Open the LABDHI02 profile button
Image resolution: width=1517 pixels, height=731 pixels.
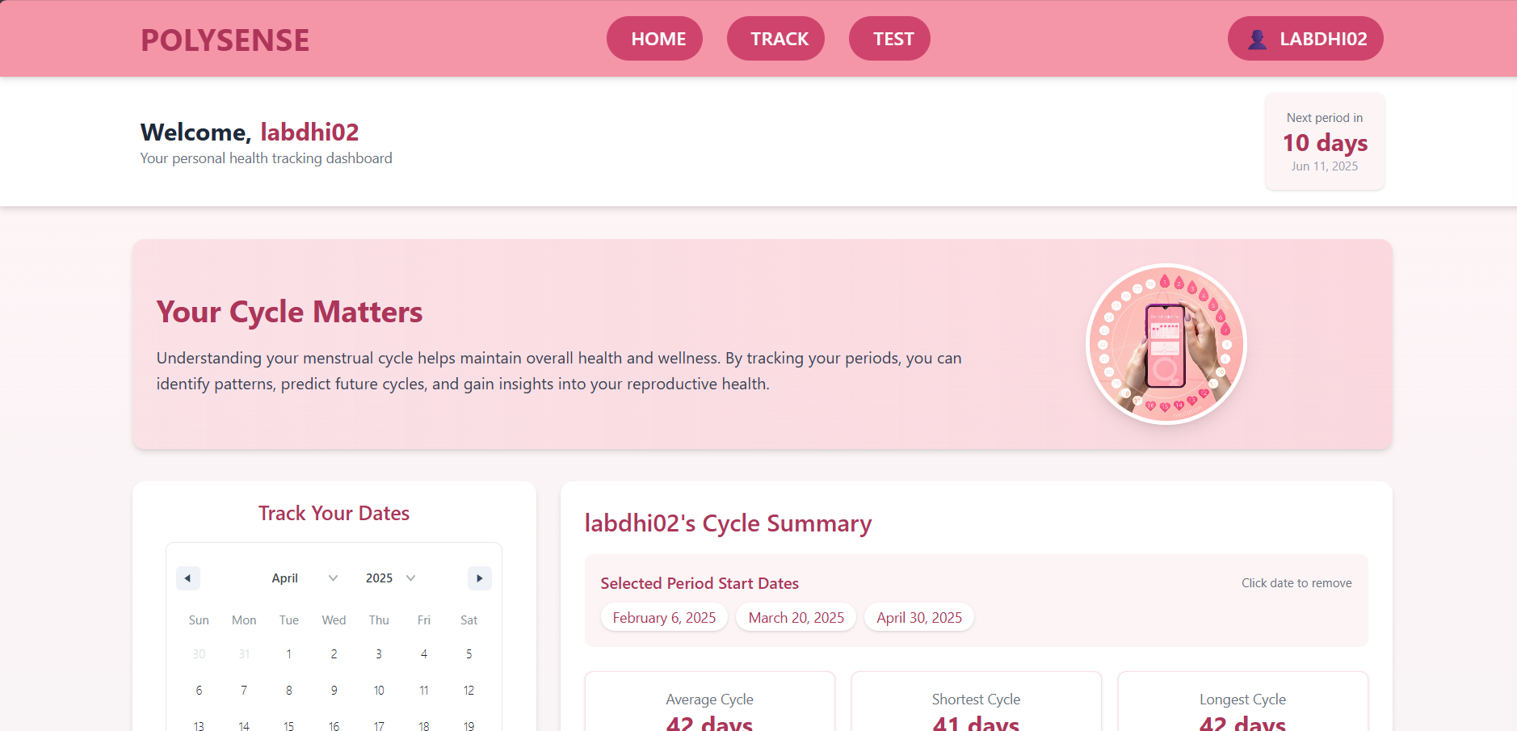1305,39
